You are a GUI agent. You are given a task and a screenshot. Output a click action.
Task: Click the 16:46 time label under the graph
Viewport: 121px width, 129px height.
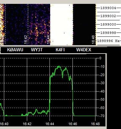click(x=73, y=124)
